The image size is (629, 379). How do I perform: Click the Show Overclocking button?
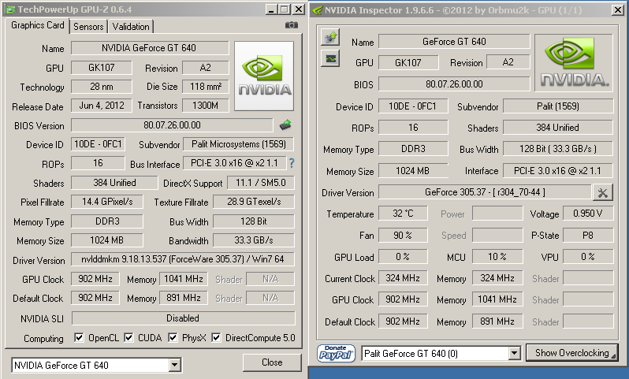[x=571, y=353]
